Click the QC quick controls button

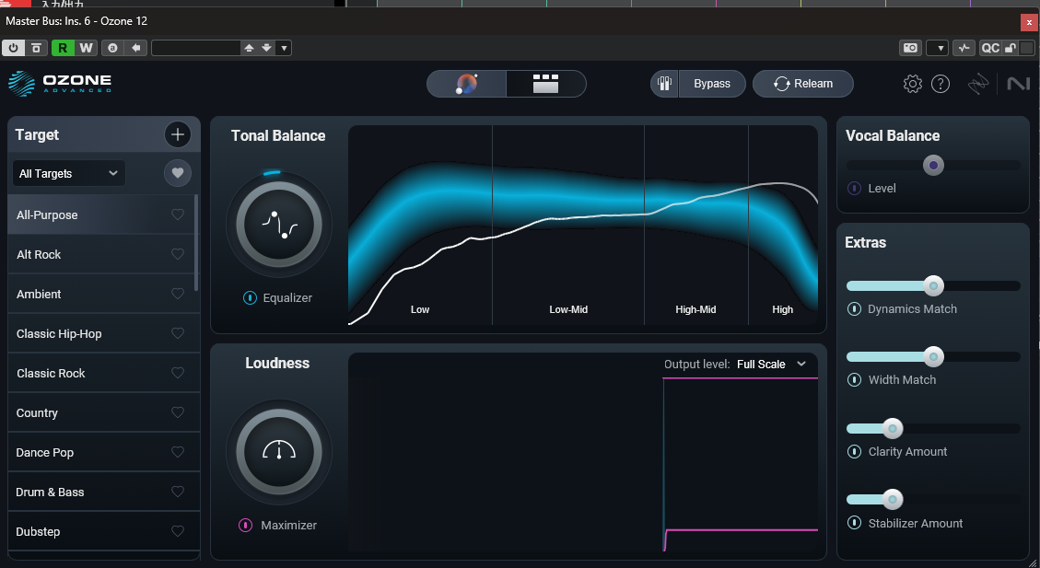[x=990, y=48]
